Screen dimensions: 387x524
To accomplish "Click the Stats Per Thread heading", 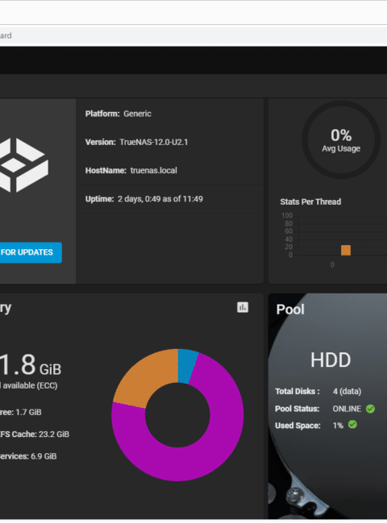I will (310, 202).
